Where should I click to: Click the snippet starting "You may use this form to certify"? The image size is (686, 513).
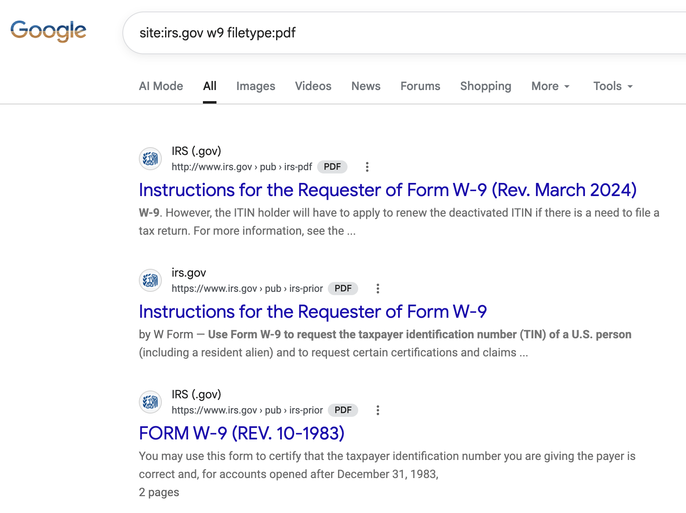[x=387, y=465]
